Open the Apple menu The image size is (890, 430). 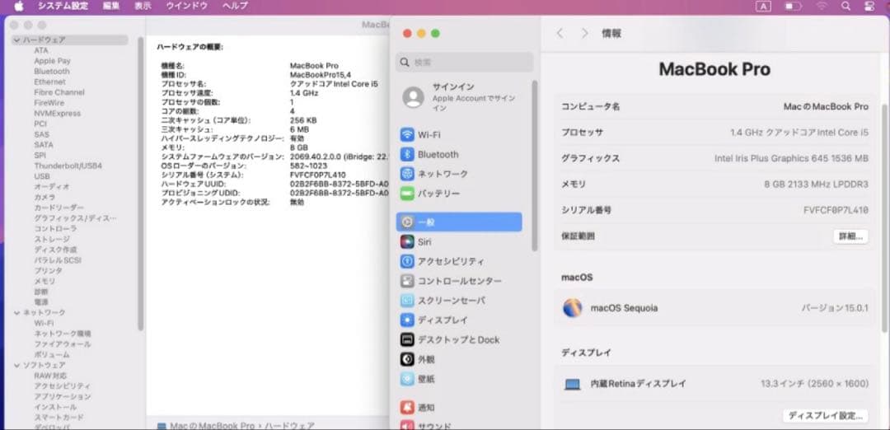(19, 7)
